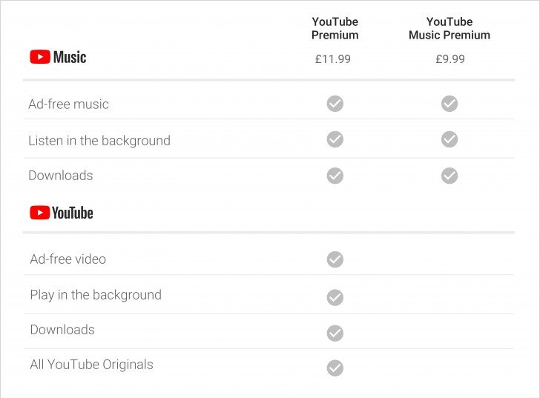Click the £9.99 price
The image size is (540, 398).
point(450,59)
